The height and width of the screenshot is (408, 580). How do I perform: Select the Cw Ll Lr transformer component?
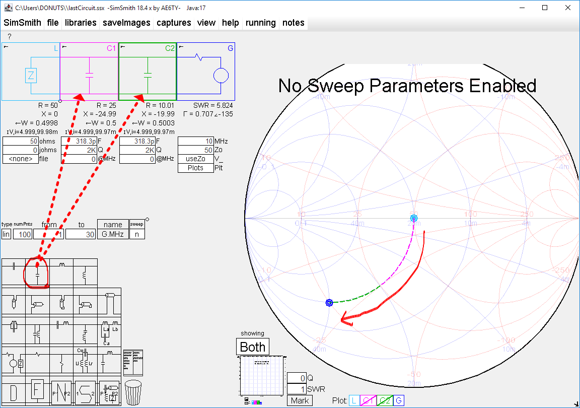pos(85,360)
